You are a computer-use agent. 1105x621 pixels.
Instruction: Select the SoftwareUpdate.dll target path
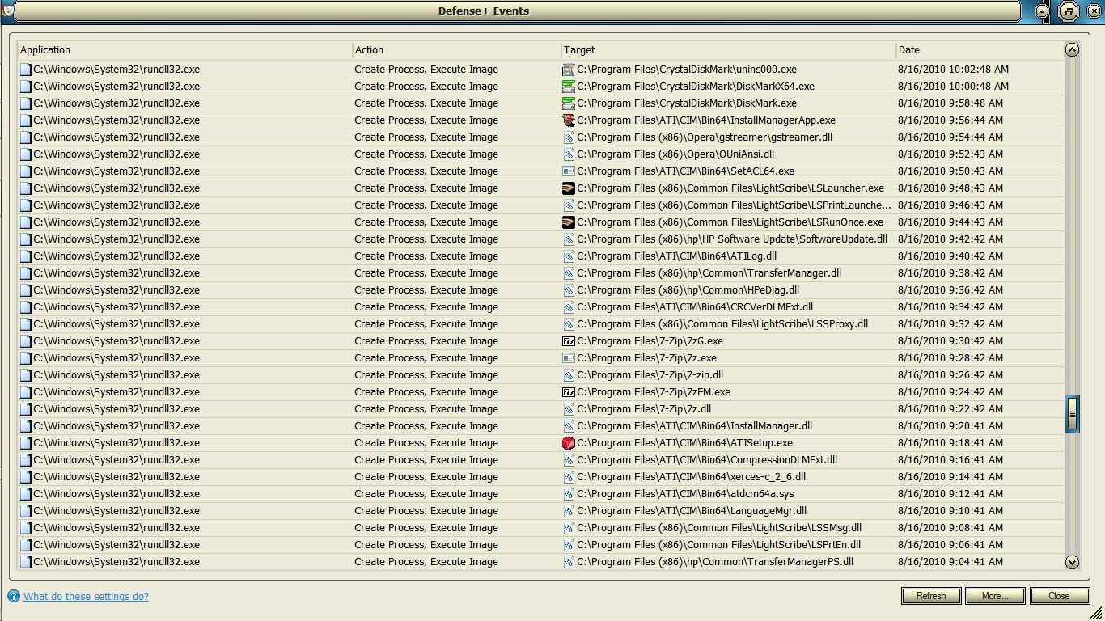point(732,239)
